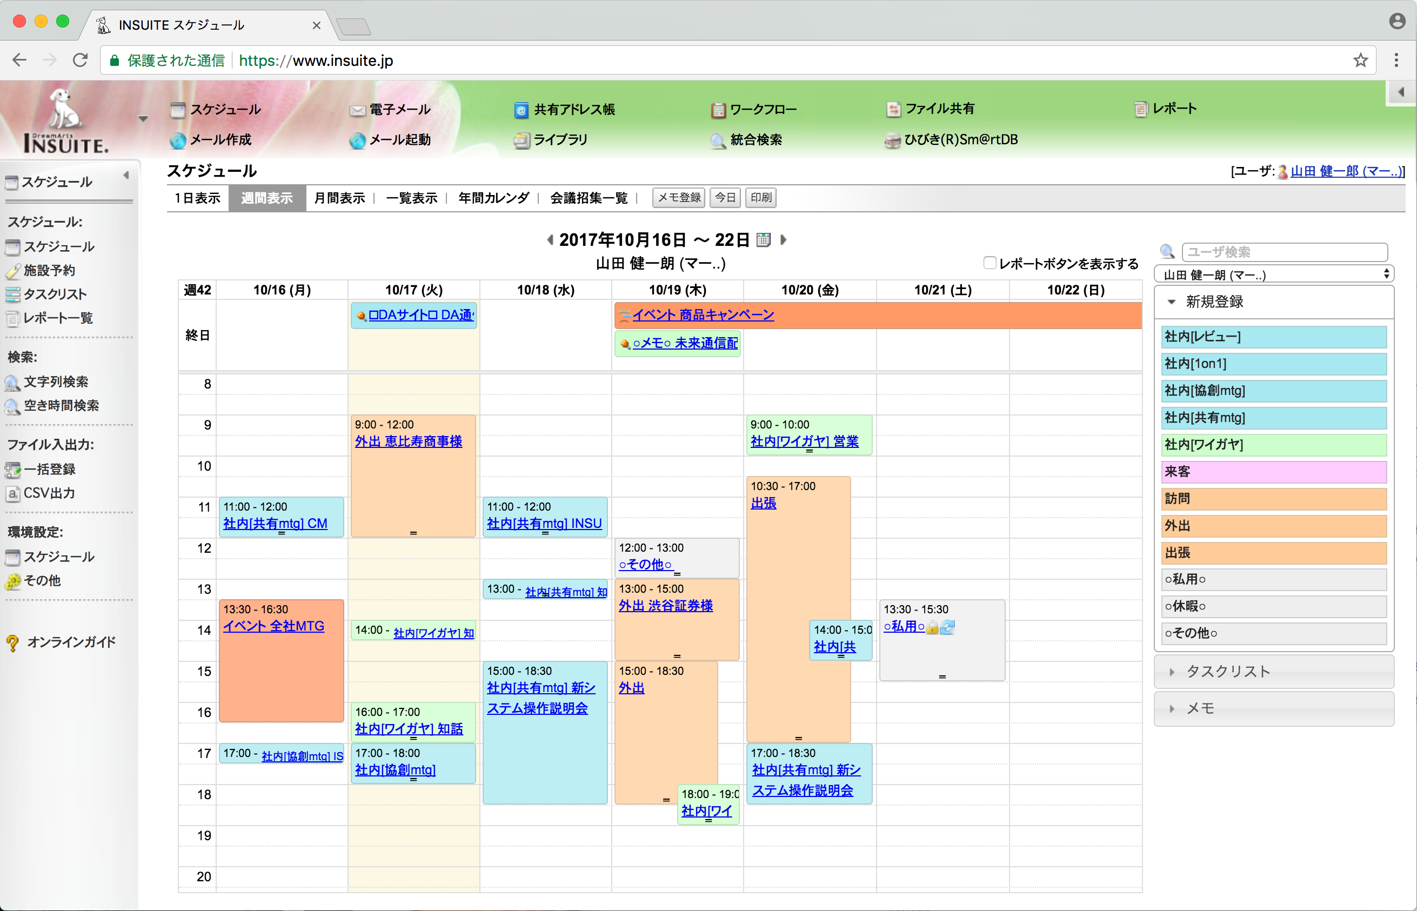Enable レポートボタンを表示する checkbox
The height and width of the screenshot is (911, 1417).
(x=989, y=263)
